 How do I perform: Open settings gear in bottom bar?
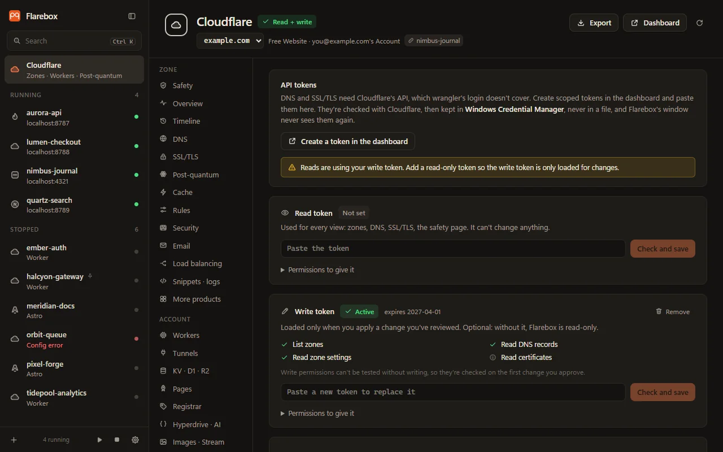point(135,440)
